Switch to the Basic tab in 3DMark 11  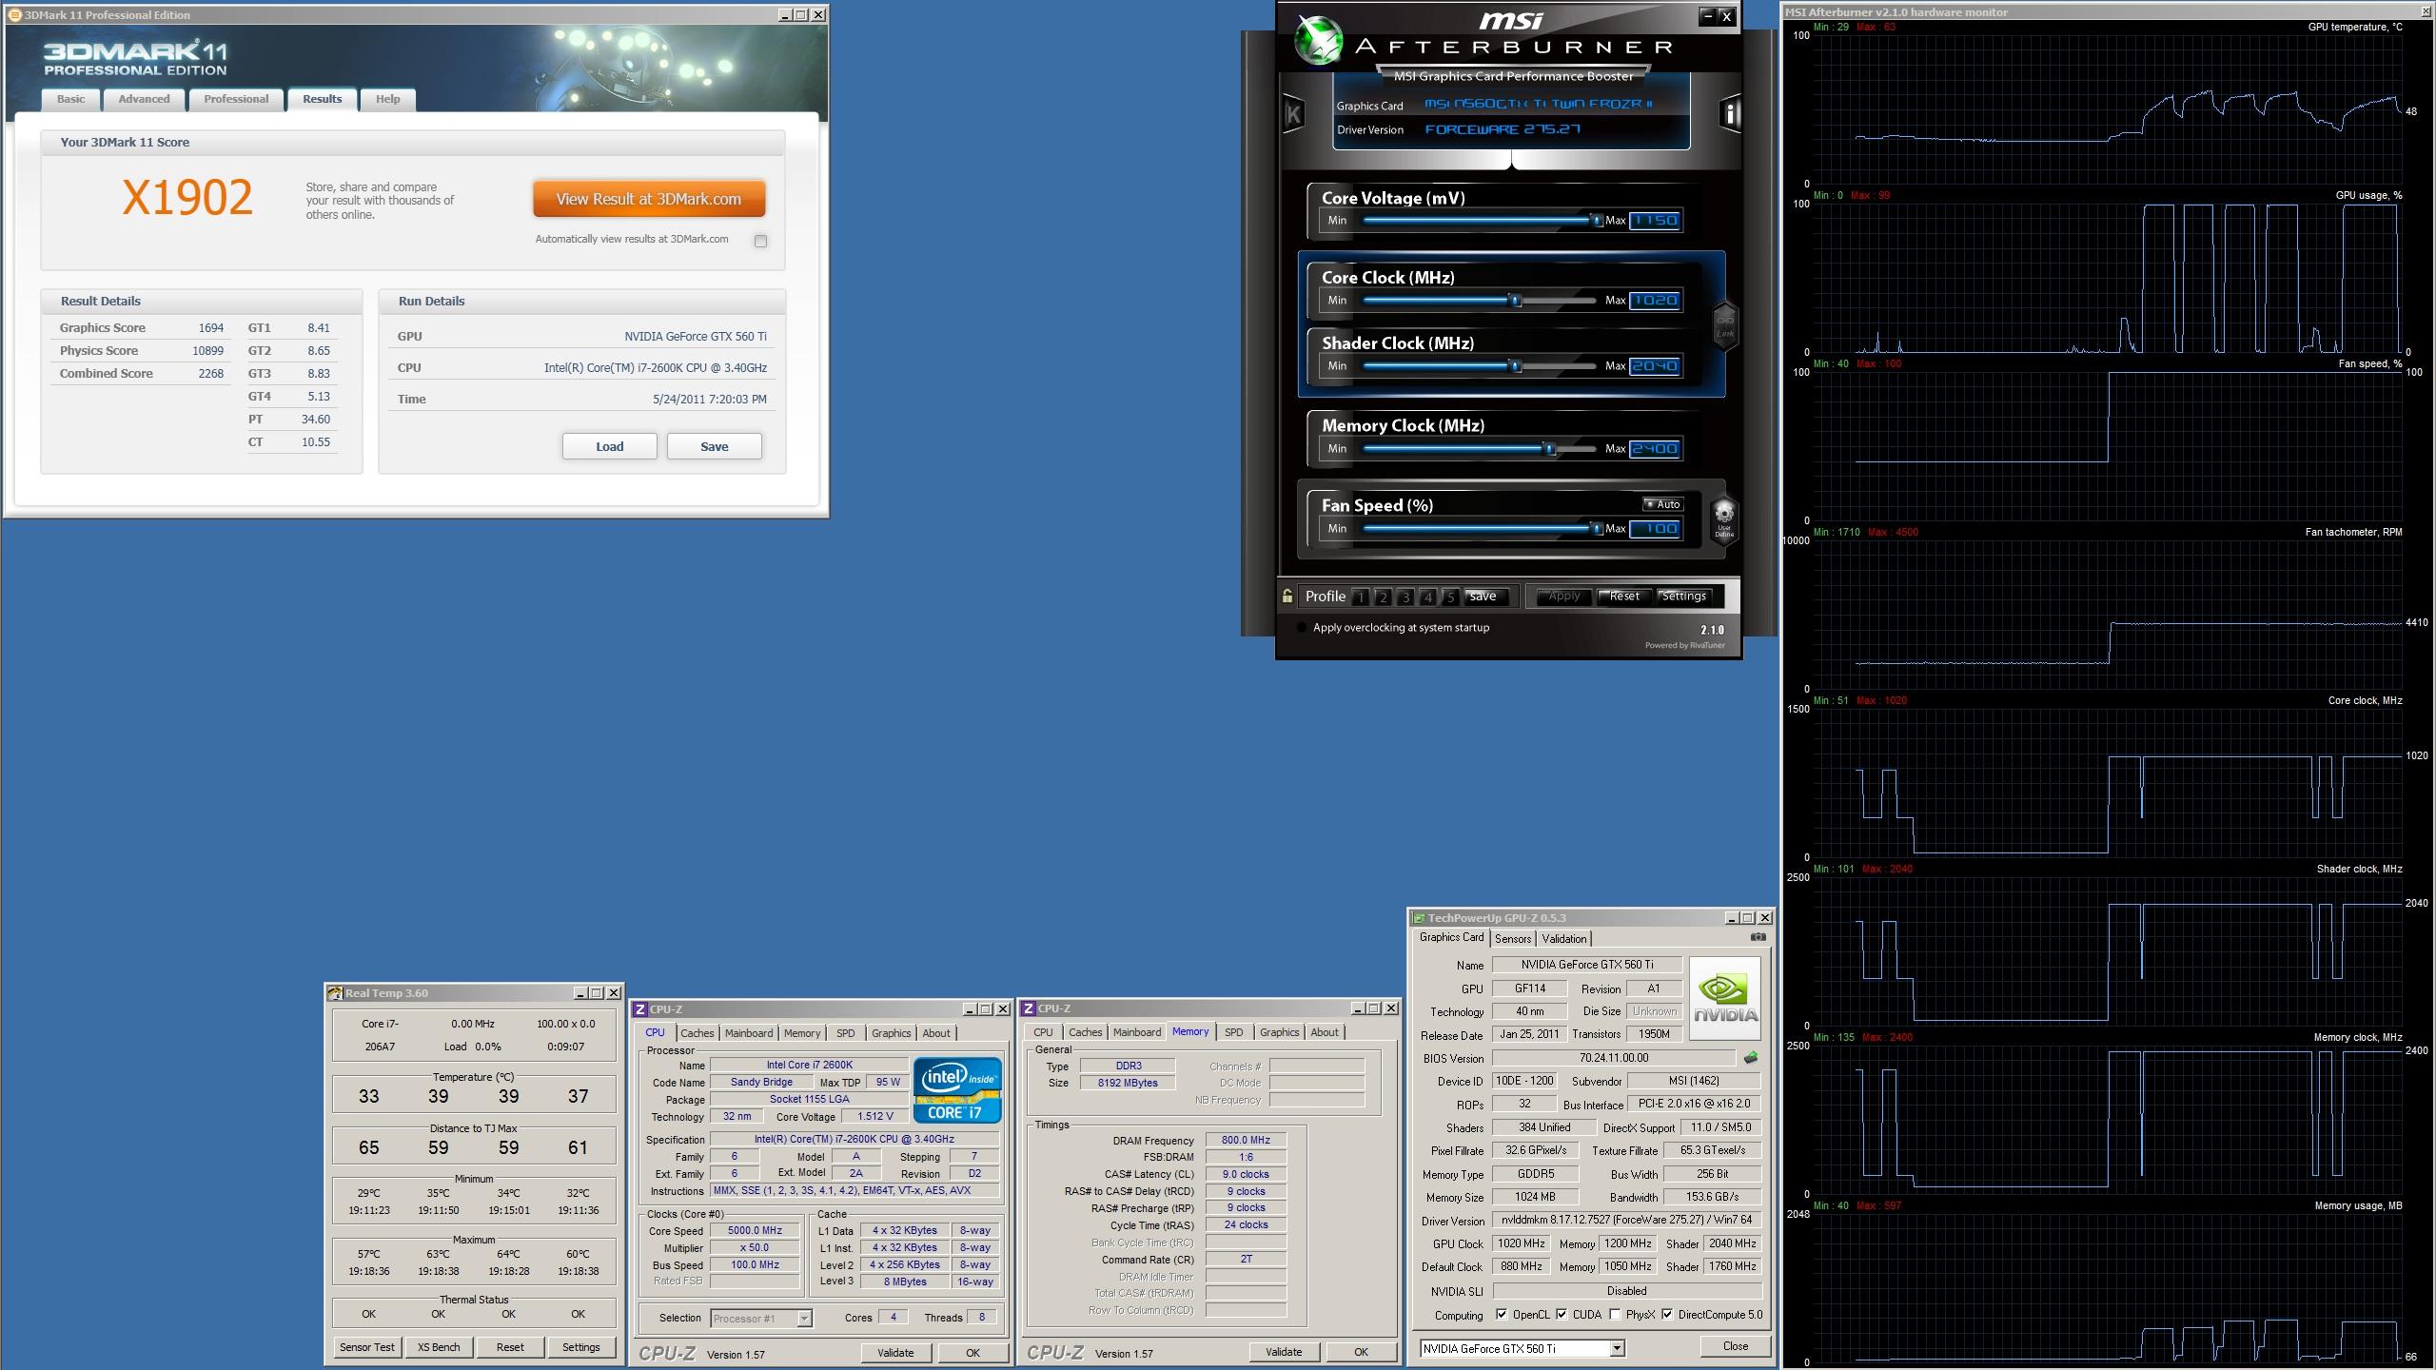coord(70,99)
